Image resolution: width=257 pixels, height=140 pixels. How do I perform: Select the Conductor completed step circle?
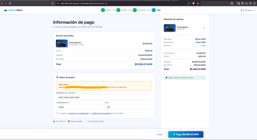coord(135,10)
